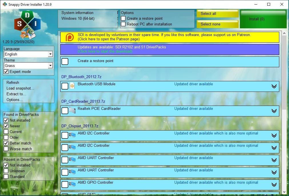The image size is (289, 196).
Task: Click the Select none button
Action: pos(218,24)
